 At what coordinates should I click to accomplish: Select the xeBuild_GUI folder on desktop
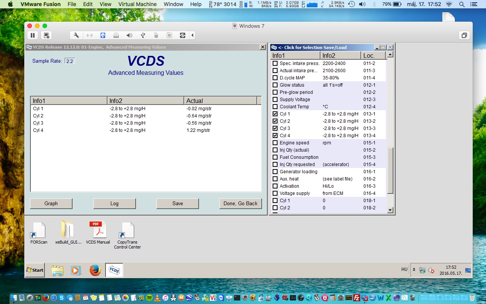click(x=68, y=233)
